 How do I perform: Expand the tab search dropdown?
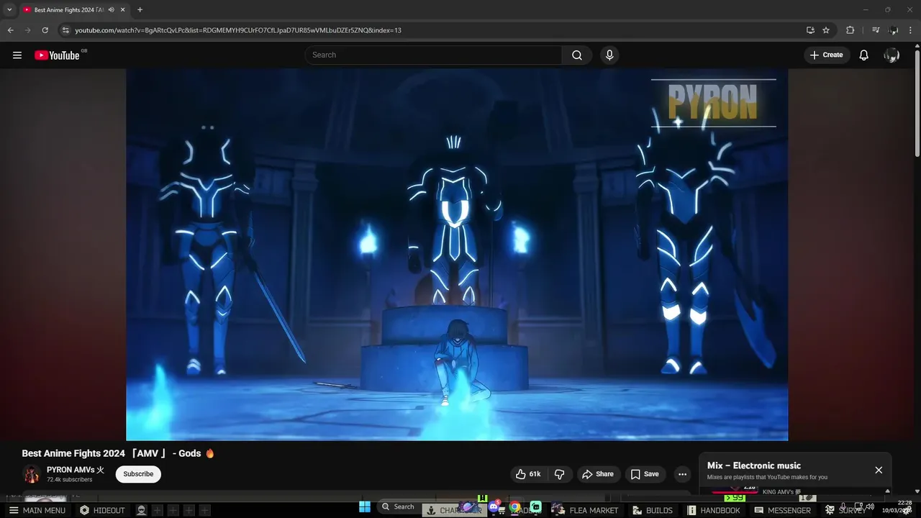[9, 9]
